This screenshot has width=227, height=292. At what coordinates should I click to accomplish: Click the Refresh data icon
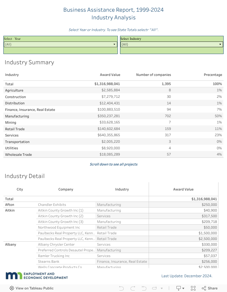tap(155, 288)
